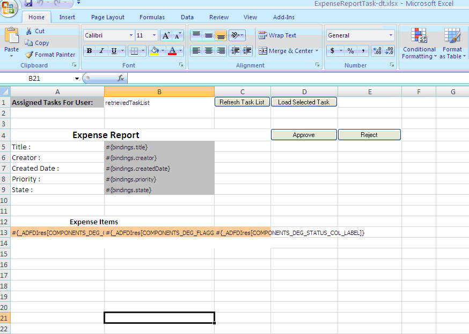
Task: Open Clipboard pane launcher
Action: click(75, 65)
